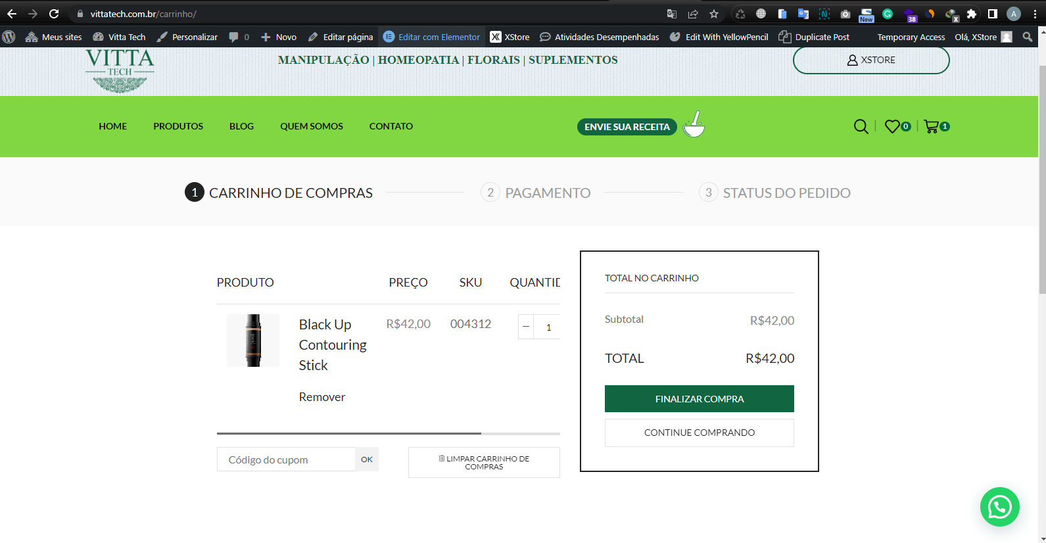Click Edit With YellowPencil
The image size is (1046, 543).
[719, 37]
